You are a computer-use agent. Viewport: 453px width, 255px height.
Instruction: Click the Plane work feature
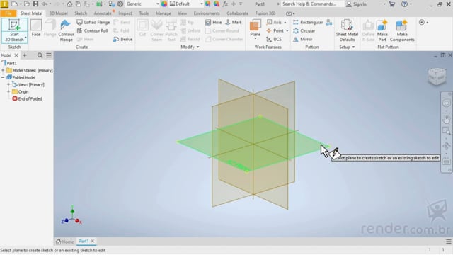pos(255,29)
